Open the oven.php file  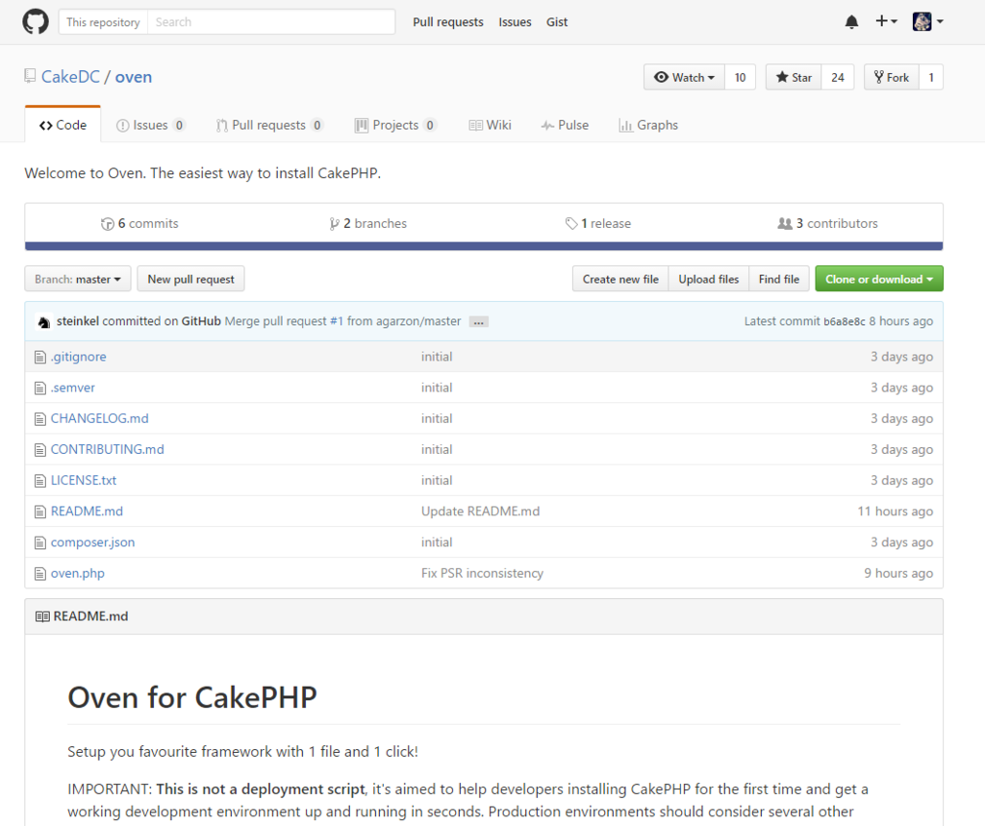[x=78, y=573]
